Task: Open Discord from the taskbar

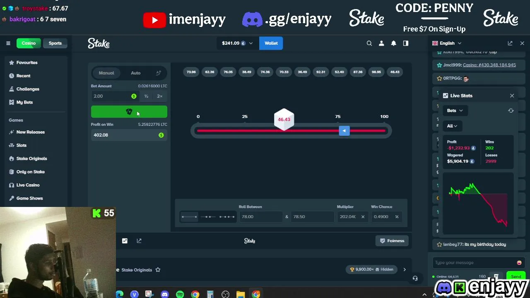Action: (165, 294)
